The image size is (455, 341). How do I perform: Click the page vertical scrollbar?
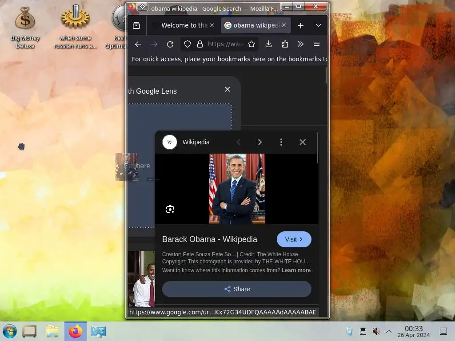tap(326, 75)
